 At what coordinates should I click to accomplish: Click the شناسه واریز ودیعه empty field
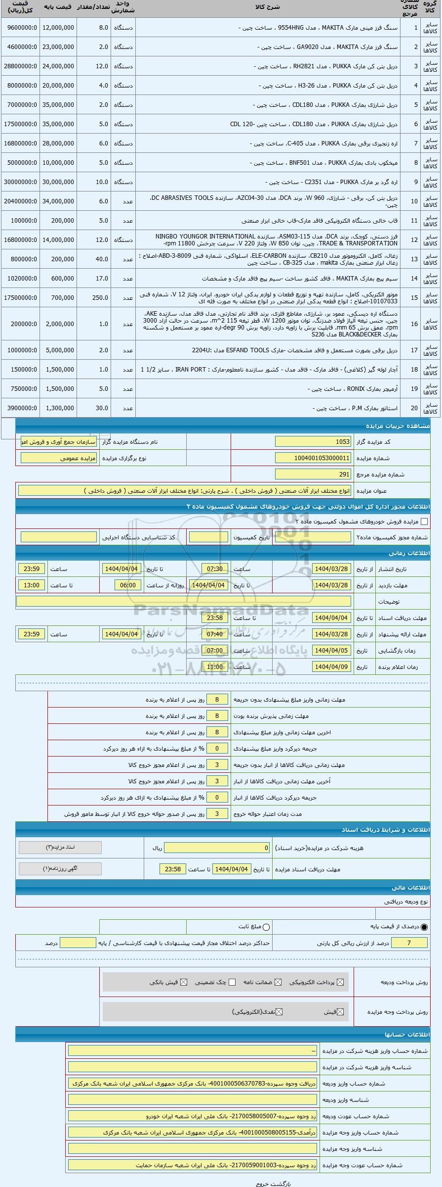pos(193,1099)
